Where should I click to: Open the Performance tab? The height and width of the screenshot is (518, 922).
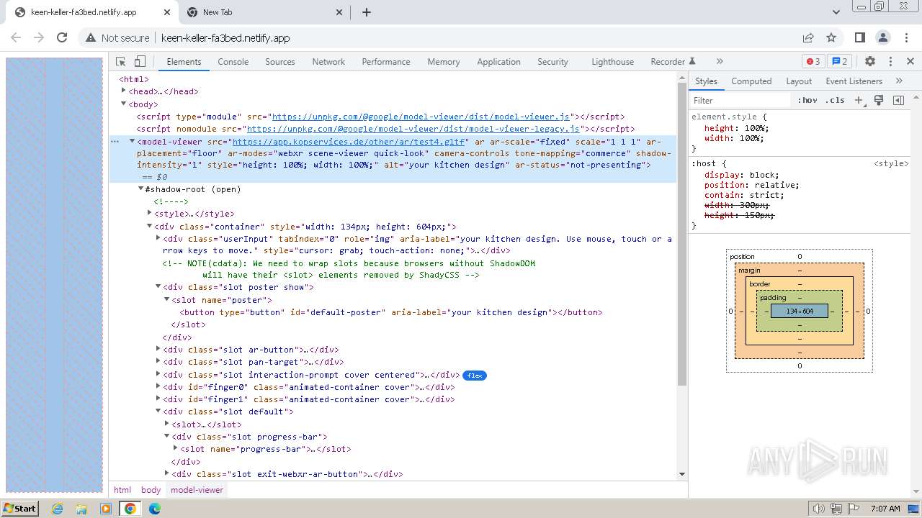386,62
